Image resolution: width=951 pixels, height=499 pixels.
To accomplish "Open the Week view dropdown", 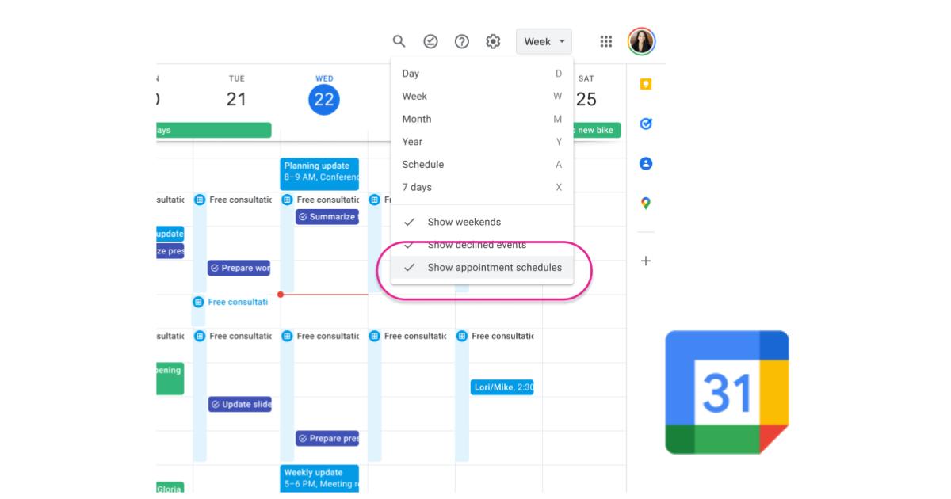I will (x=543, y=41).
